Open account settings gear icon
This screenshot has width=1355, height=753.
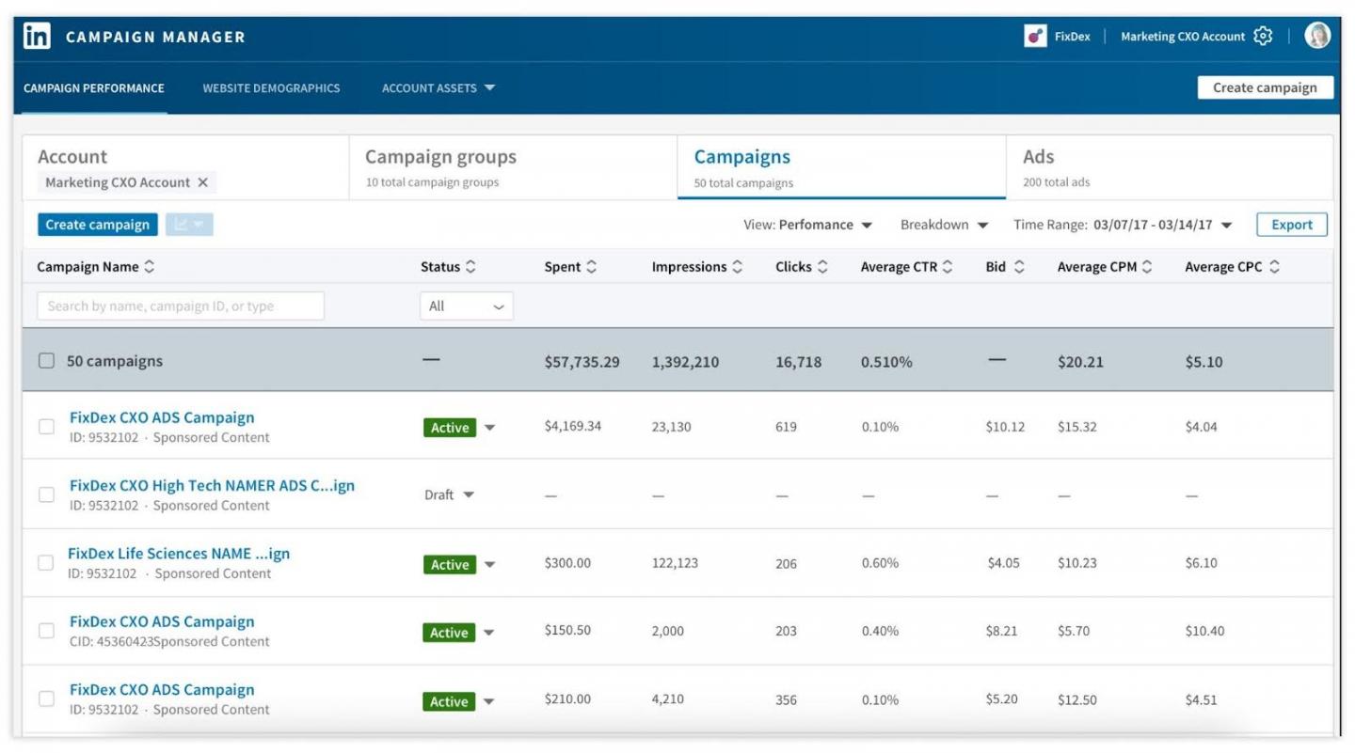point(1263,37)
